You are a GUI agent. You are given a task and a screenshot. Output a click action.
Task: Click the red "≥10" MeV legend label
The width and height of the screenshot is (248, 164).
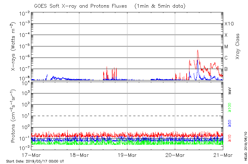click(x=229, y=138)
